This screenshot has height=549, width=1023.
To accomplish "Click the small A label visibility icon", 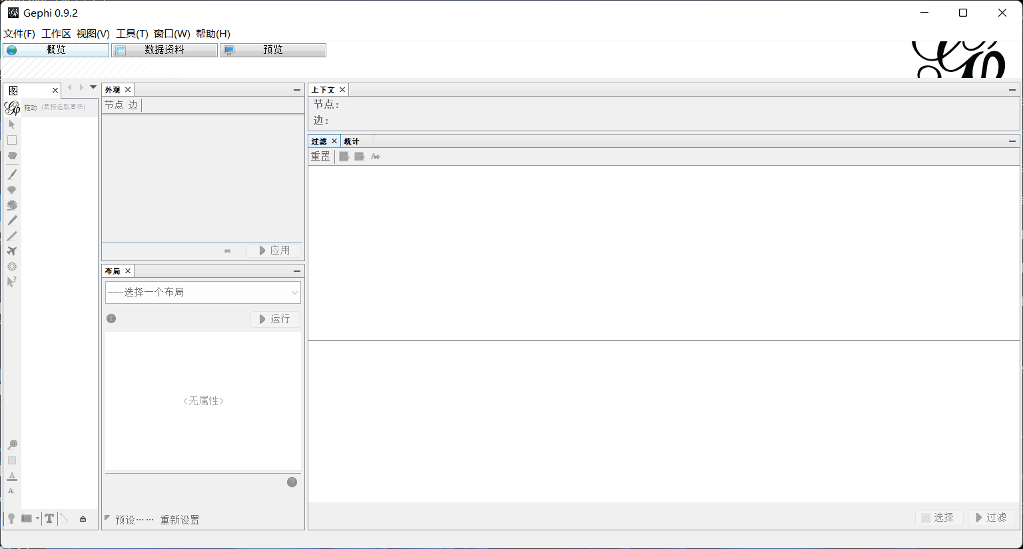I will [x=11, y=491].
